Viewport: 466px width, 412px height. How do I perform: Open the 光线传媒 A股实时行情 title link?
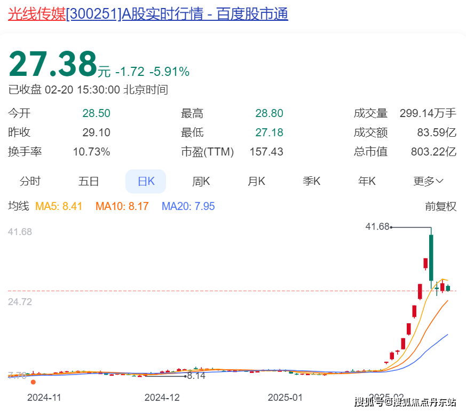pos(148,14)
